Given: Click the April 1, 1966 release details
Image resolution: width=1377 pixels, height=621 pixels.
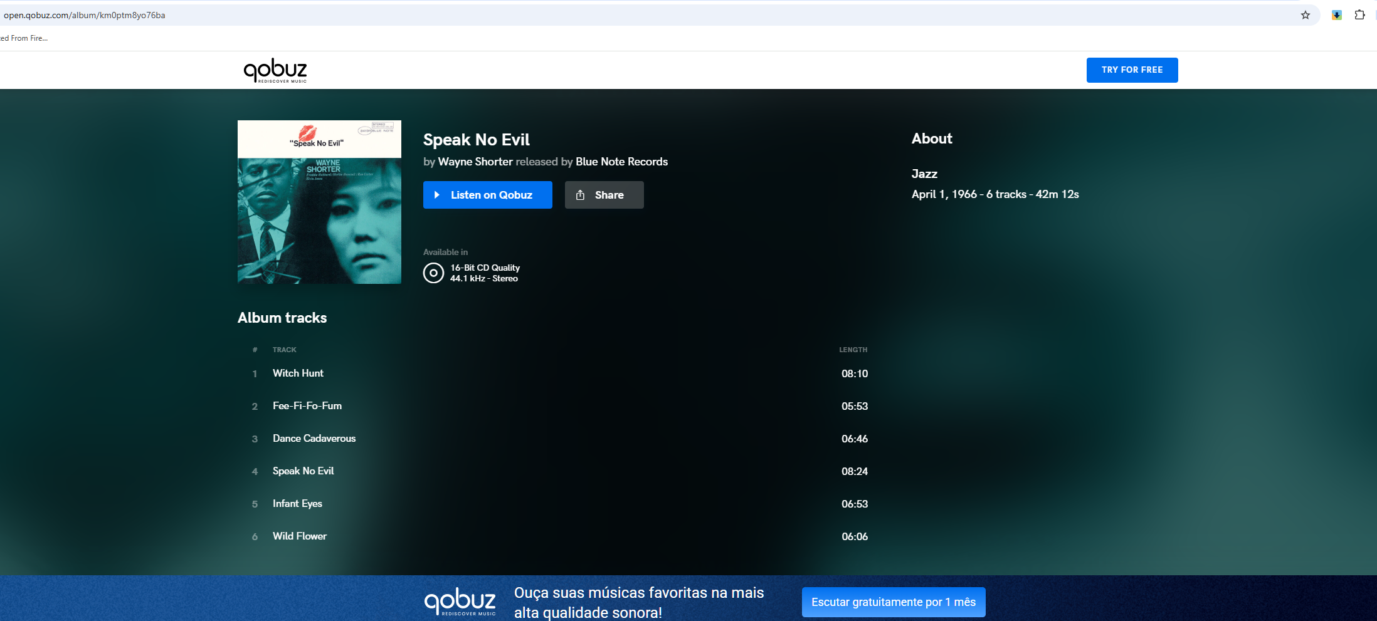Looking at the screenshot, I should 995,194.
